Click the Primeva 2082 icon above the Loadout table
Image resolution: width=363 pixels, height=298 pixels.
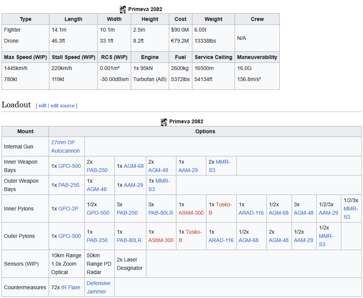coord(164,122)
